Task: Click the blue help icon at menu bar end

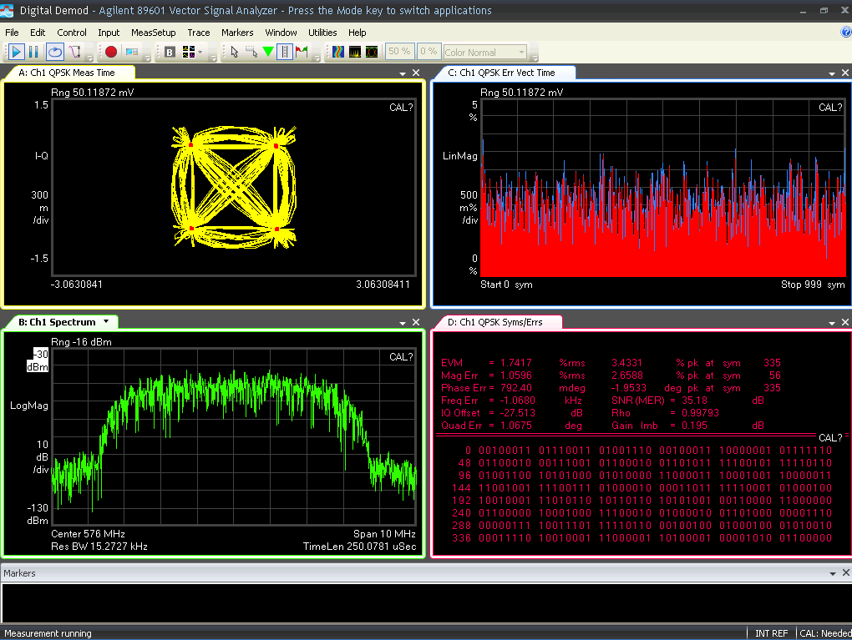Action: pyautogui.click(x=846, y=32)
